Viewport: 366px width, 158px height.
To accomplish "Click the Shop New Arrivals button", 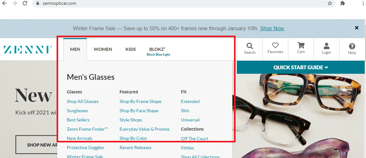I will pyautogui.click(x=37, y=145).
